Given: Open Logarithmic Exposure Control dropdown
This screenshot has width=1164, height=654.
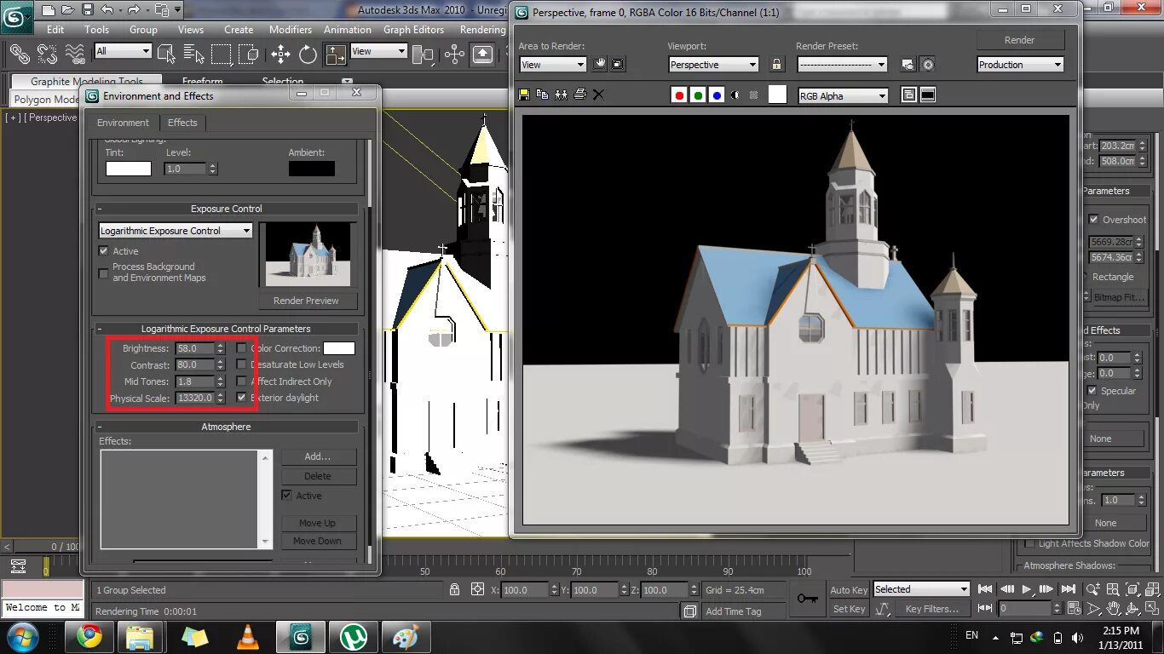Looking at the screenshot, I should [x=176, y=231].
